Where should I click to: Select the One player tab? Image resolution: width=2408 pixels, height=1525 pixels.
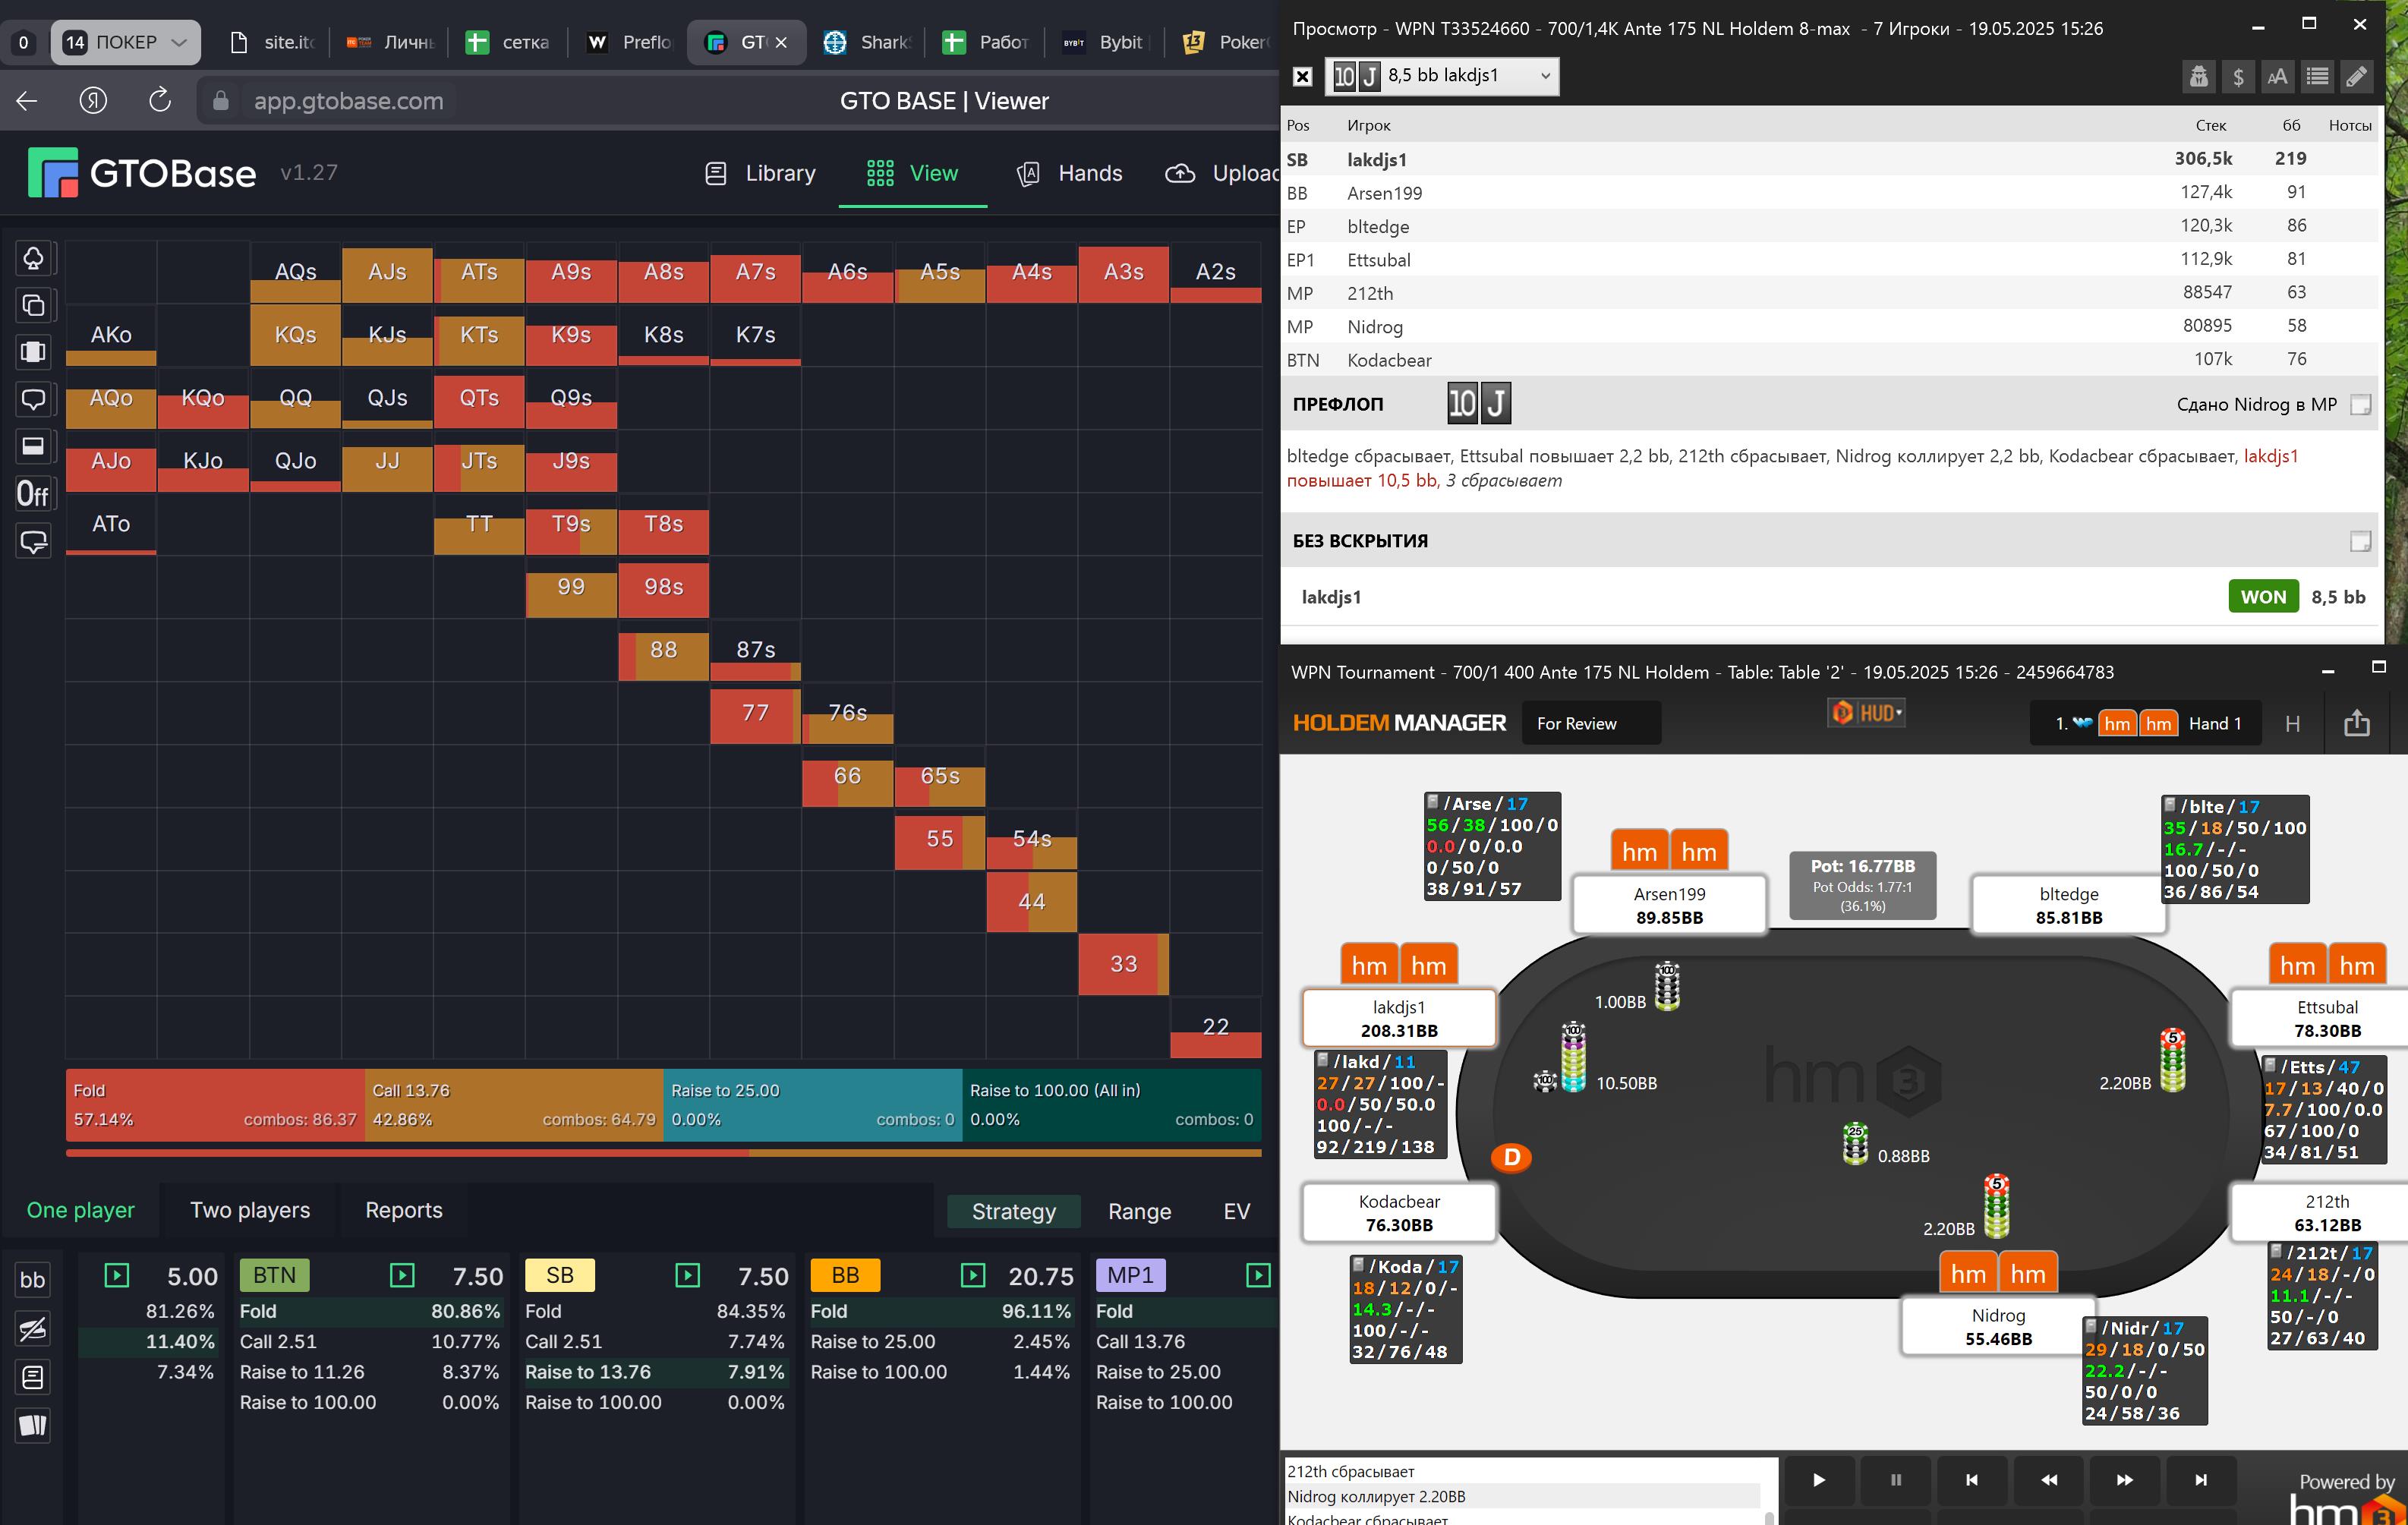coord(80,1210)
